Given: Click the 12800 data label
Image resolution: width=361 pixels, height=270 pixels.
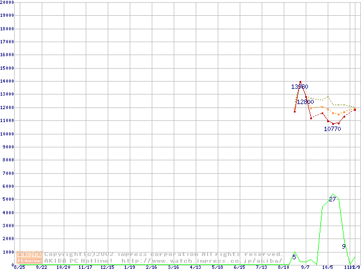Looking at the screenshot, I should pos(305,102).
